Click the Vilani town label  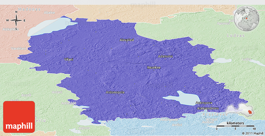click(69, 59)
